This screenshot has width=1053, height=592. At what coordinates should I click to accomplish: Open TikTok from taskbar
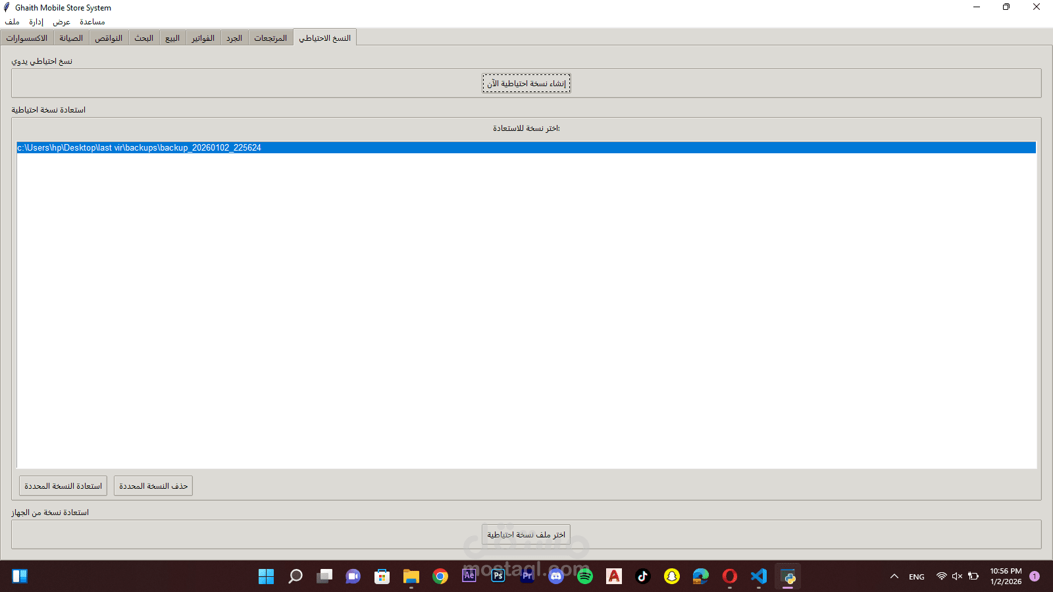coord(643,577)
